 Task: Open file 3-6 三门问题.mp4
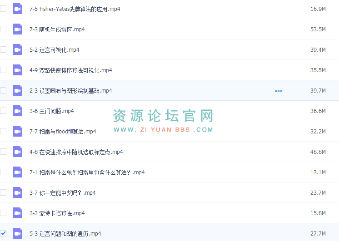tap(52, 111)
